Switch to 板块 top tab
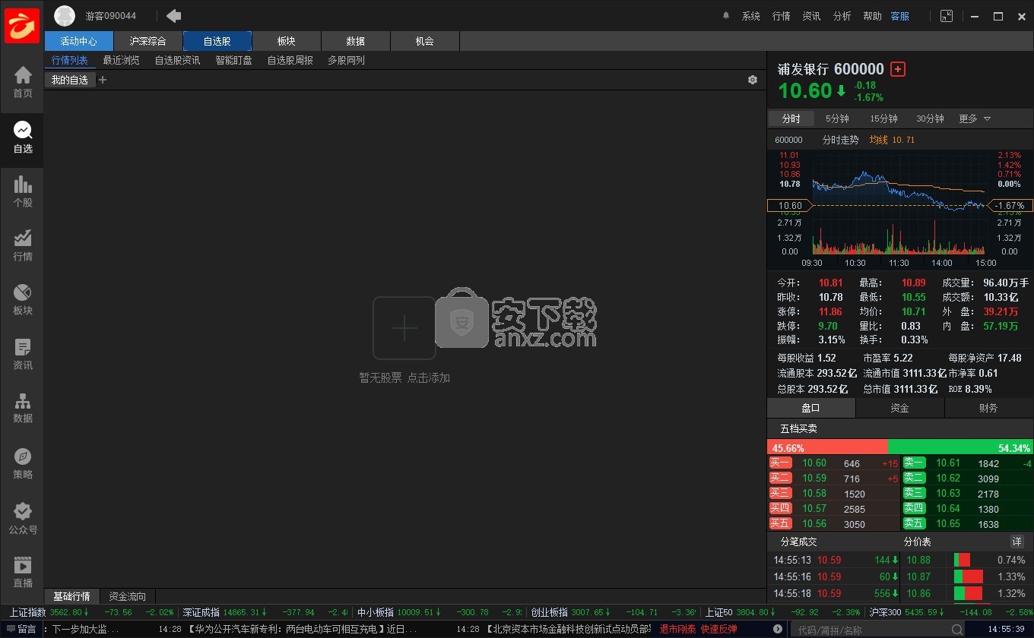 tap(287, 41)
